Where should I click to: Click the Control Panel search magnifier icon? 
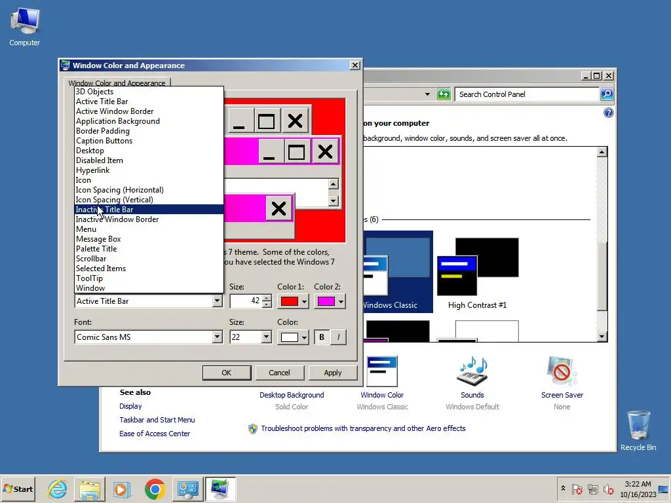tap(607, 94)
